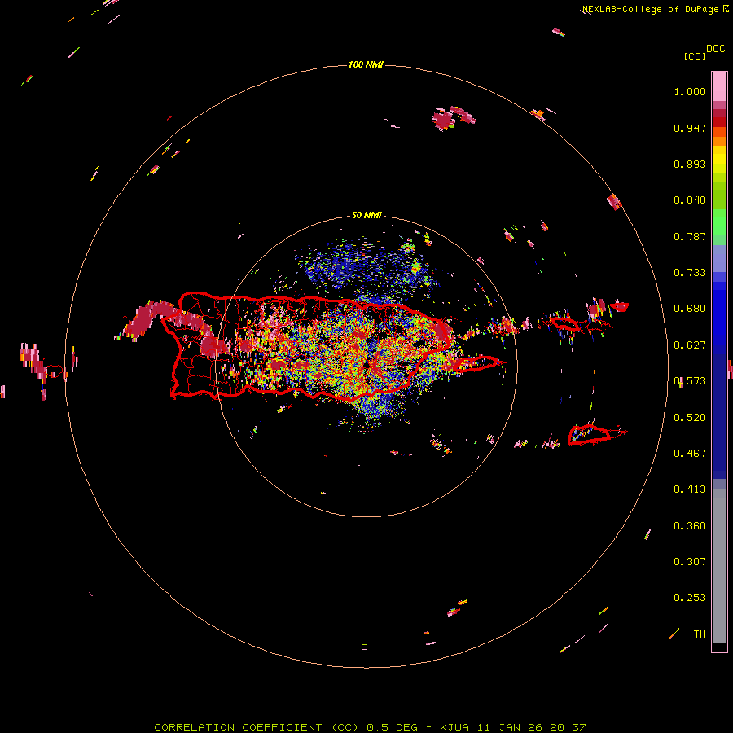
Task: Click the radar site at the map center
Action: pos(366,366)
